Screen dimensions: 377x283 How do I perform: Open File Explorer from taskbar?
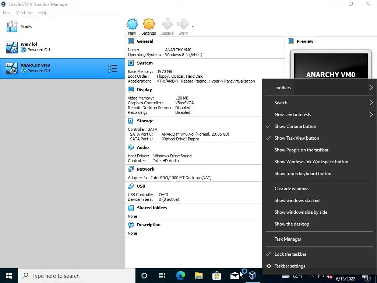pos(198,276)
